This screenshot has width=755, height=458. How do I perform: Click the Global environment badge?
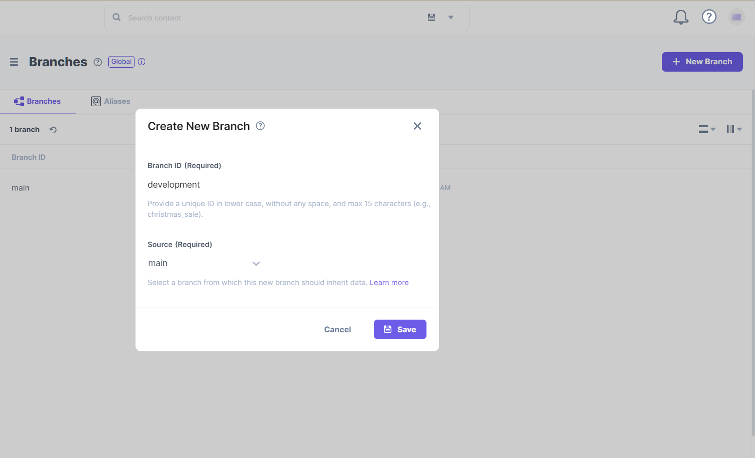tap(121, 61)
